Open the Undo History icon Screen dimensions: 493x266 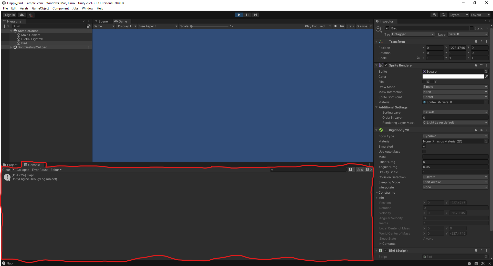434,15
